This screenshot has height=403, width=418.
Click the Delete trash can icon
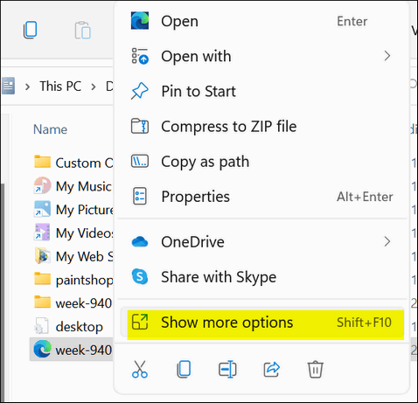click(316, 369)
